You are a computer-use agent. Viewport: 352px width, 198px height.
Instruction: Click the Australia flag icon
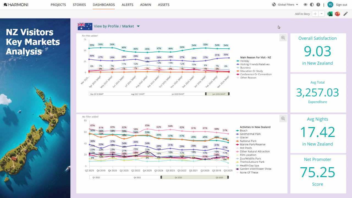click(x=85, y=26)
